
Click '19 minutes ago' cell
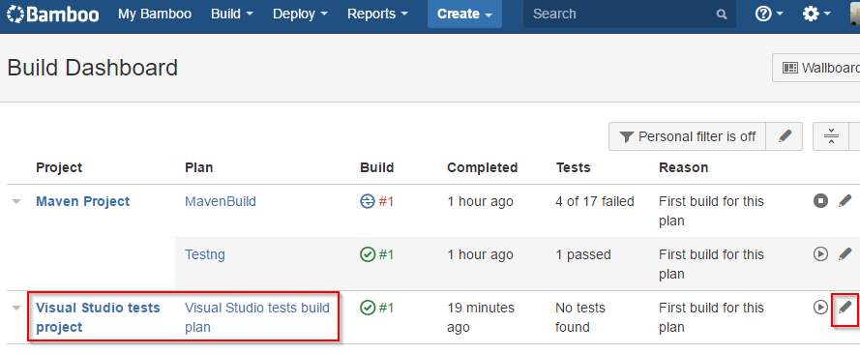point(481,317)
